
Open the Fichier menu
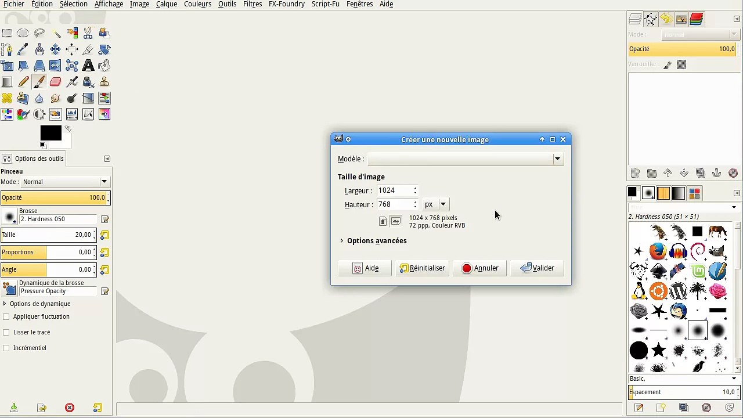click(14, 4)
